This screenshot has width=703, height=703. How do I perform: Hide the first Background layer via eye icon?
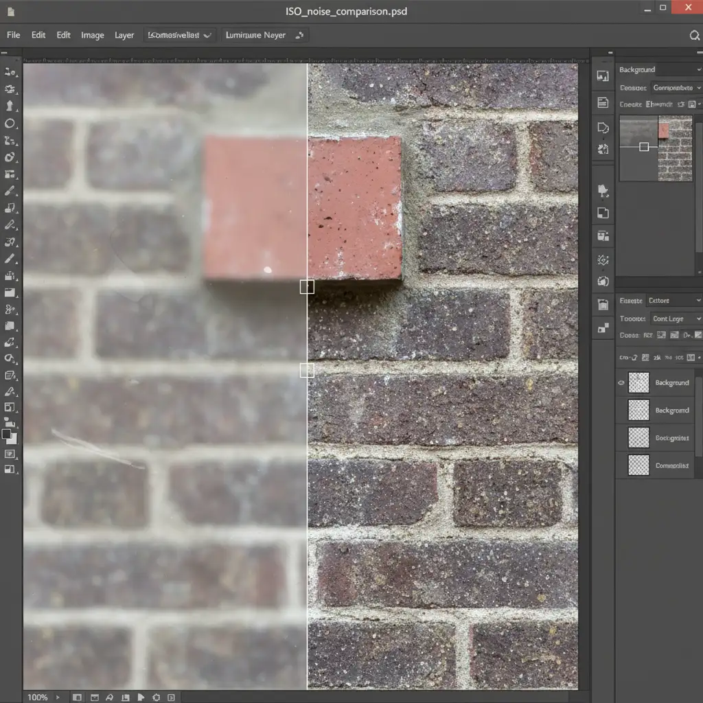(621, 383)
